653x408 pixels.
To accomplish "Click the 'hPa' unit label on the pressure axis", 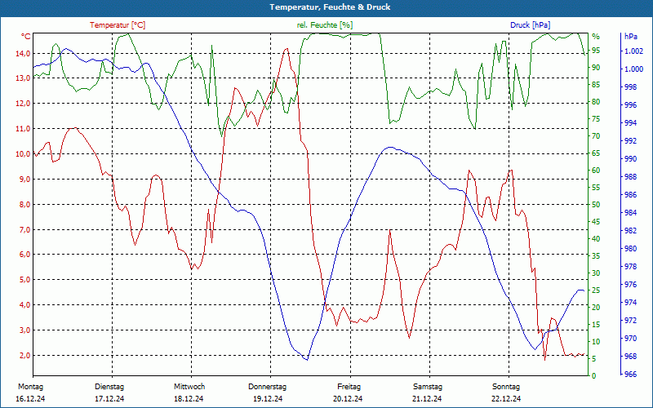I will [x=631, y=36].
